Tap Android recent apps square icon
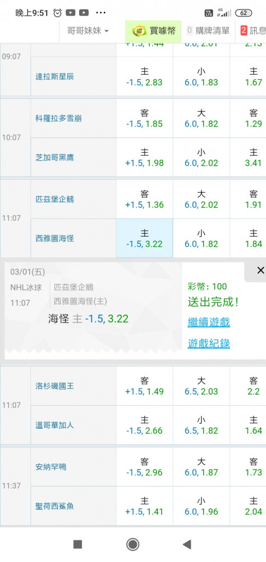This screenshot has width=266, height=562. click(77, 545)
